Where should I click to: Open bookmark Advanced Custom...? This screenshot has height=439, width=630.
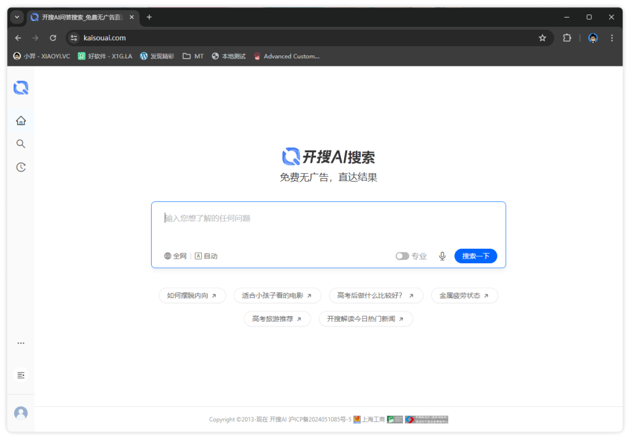click(287, 56)
